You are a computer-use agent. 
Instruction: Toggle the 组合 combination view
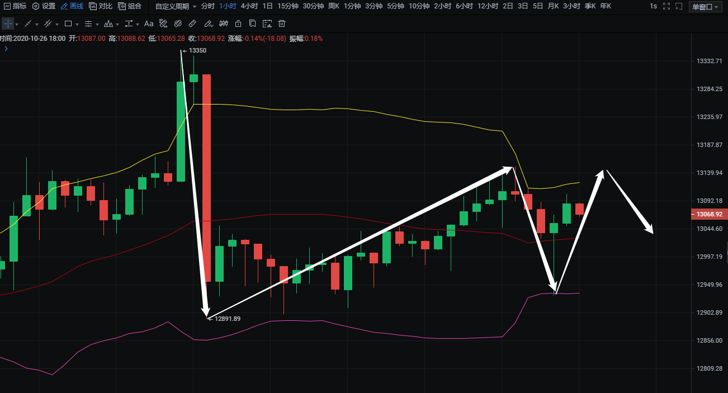tap(130, 6)
